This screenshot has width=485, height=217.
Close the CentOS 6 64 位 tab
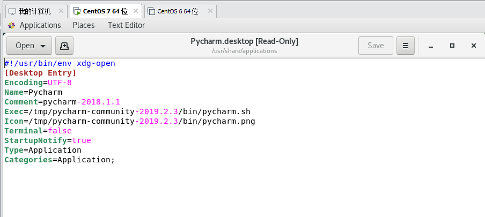click(x=210, y=11)
